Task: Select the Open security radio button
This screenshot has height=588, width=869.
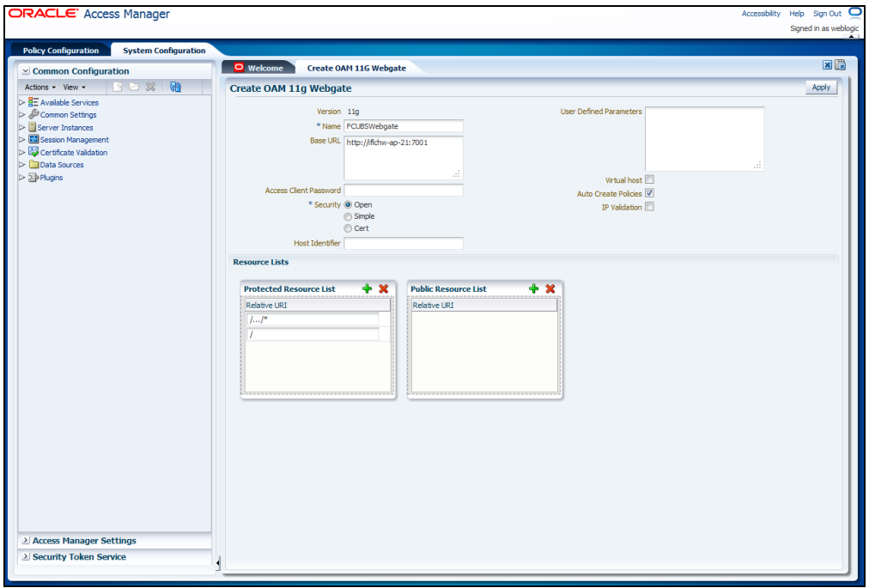Action: point(348,204)
